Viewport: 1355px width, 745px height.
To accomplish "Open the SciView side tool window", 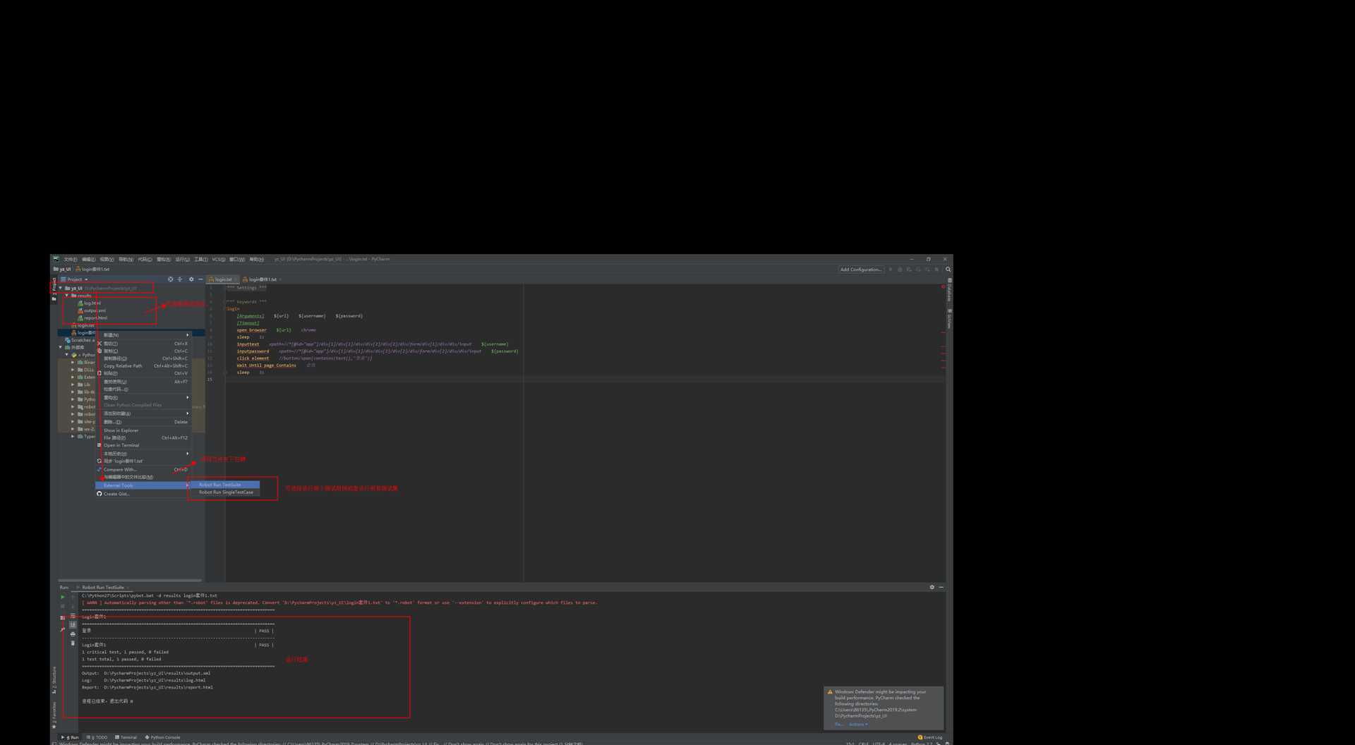I will 950,319.
